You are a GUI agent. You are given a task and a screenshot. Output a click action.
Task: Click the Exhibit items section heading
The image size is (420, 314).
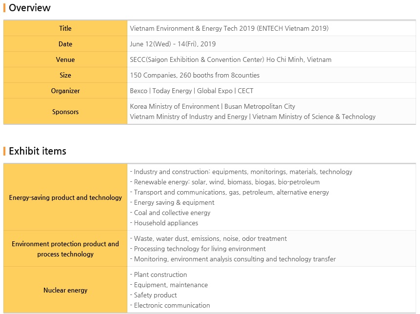pos(37,151)
